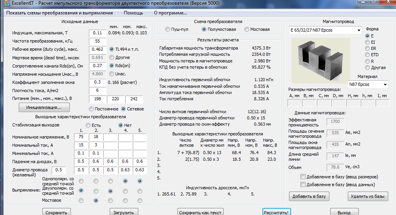Click the minimum supply voltage field 198
Screen dimensions: 396x215
click(98, 99)
